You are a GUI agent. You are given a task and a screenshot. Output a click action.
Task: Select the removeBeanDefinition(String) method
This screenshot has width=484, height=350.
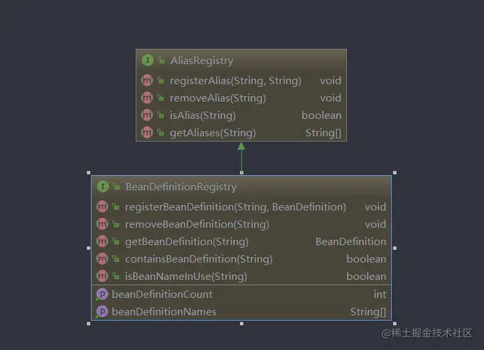197,224
